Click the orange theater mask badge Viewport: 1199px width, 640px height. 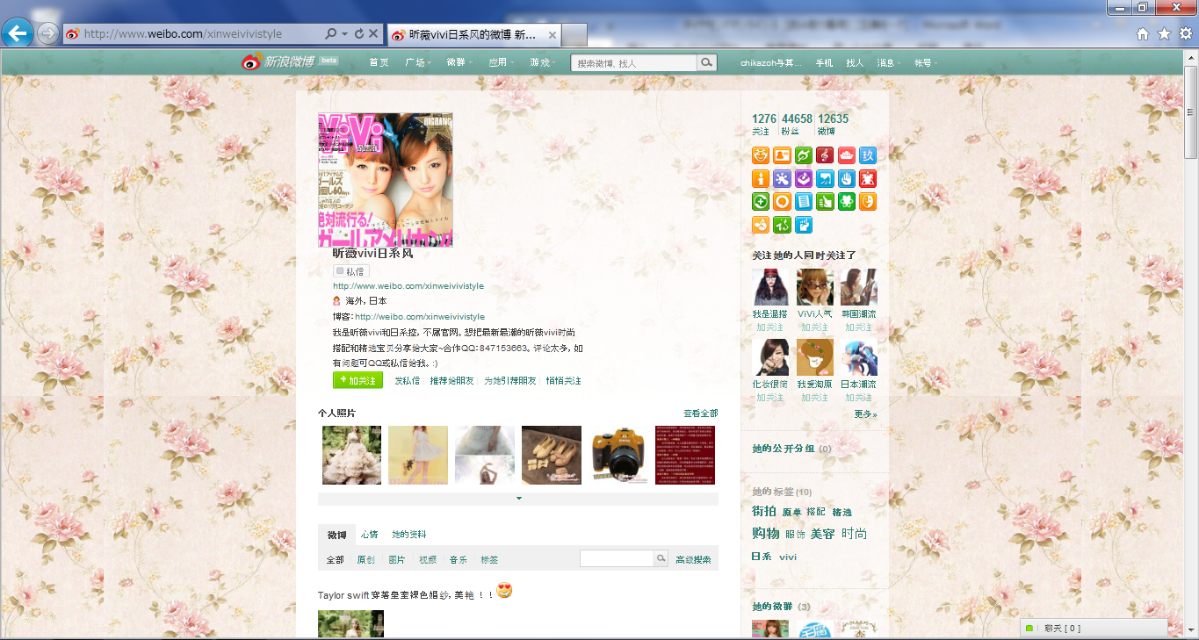coord(868,201)
